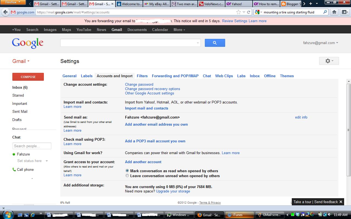Switch to the General settings tab
The image size is (351, 219).
tap(69, 76)
